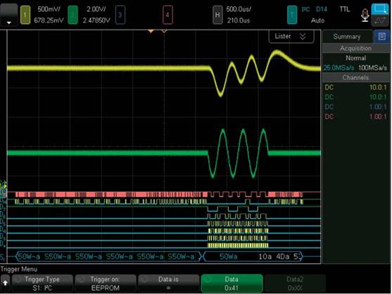Tap the voice control microphone icon

(x=365, y=15)
